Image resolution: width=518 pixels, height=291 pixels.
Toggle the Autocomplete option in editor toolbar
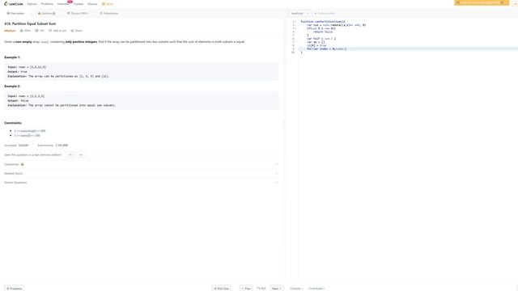point(325,14)
